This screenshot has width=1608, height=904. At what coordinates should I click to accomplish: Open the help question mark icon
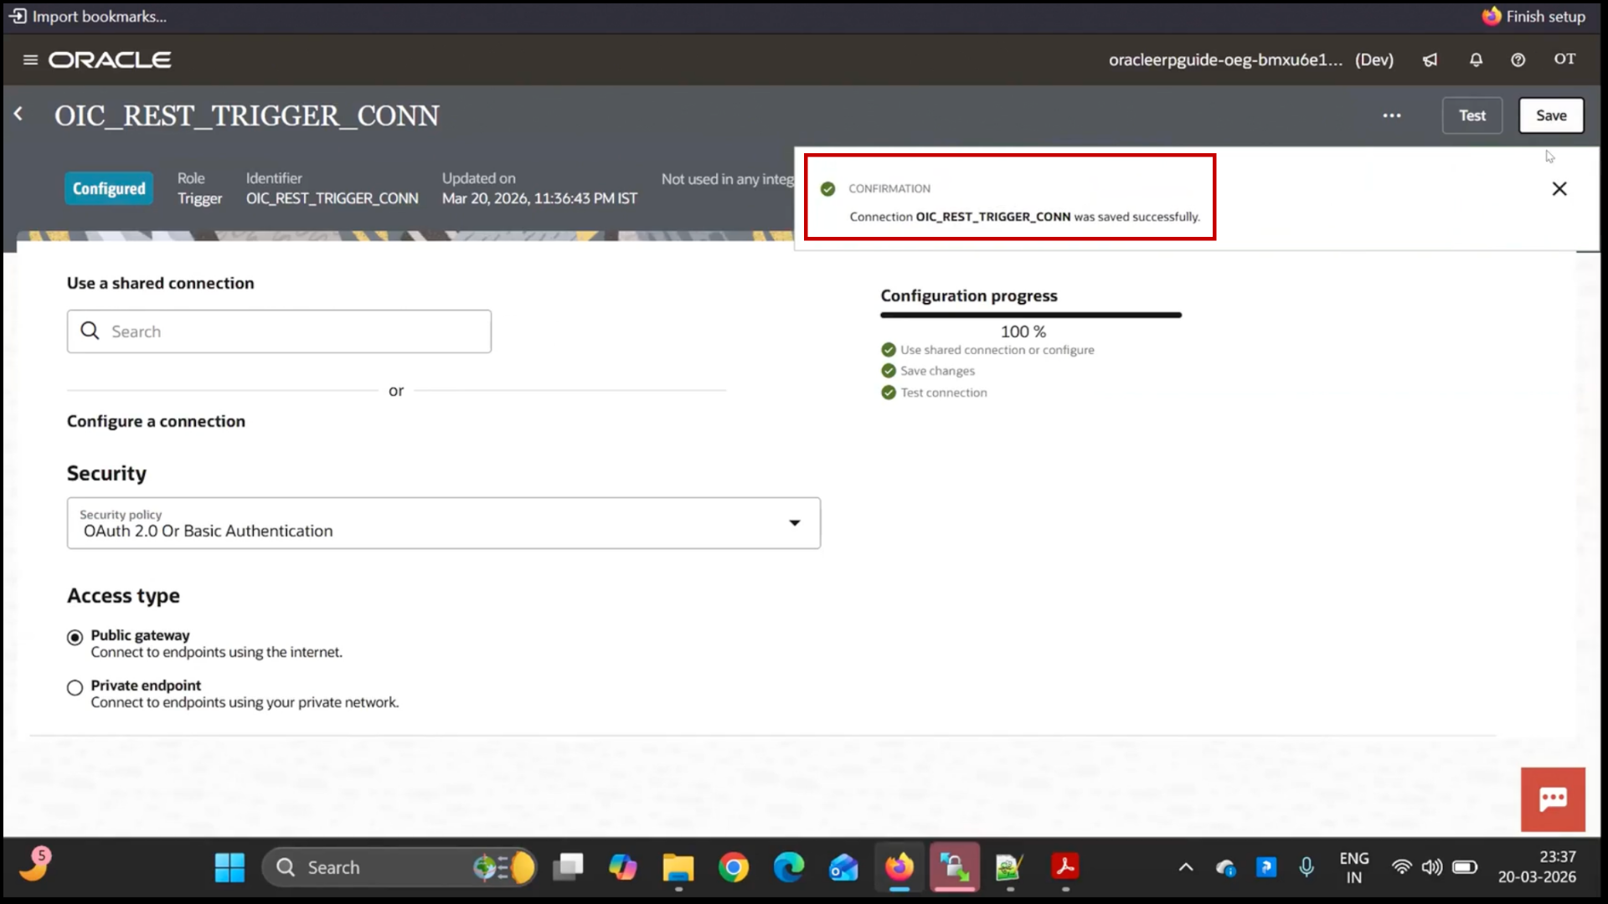(x=1518, y=59)
